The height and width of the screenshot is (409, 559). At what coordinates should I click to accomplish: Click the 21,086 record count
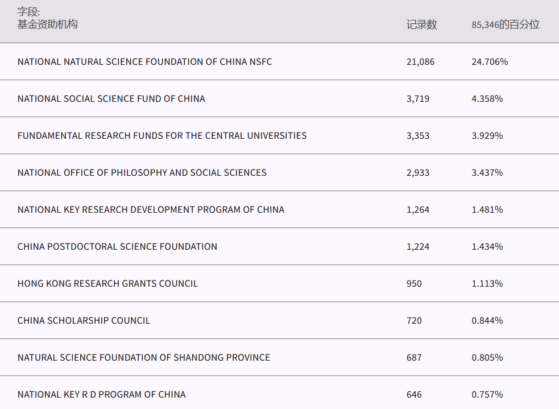[x=420, y=61]
